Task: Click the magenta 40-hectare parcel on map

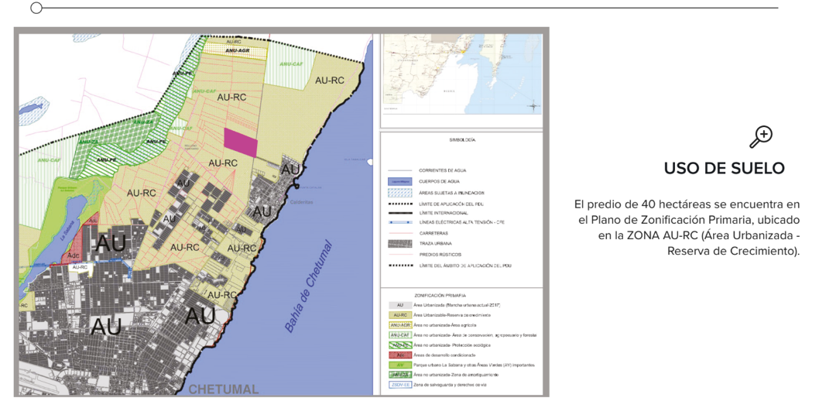Action: (240, 142)
